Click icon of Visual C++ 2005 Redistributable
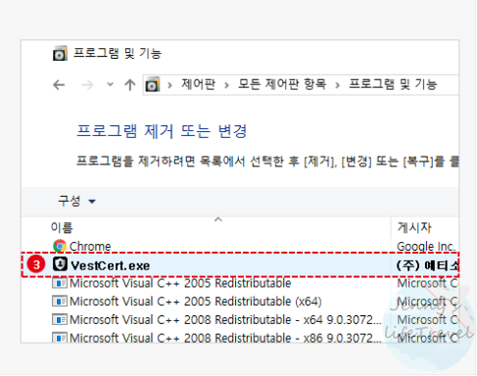 [60, 283]
